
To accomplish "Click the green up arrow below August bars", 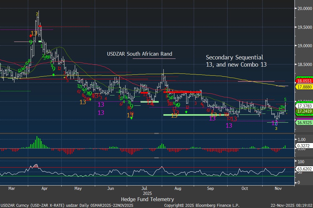I will point(186,112).
